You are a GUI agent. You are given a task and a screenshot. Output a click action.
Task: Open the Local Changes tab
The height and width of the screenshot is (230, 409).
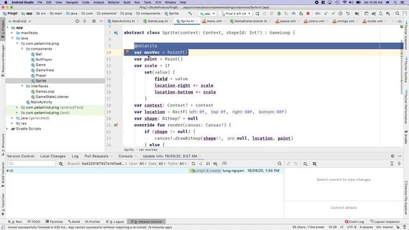pyautogui.click(x=52, y=156)
